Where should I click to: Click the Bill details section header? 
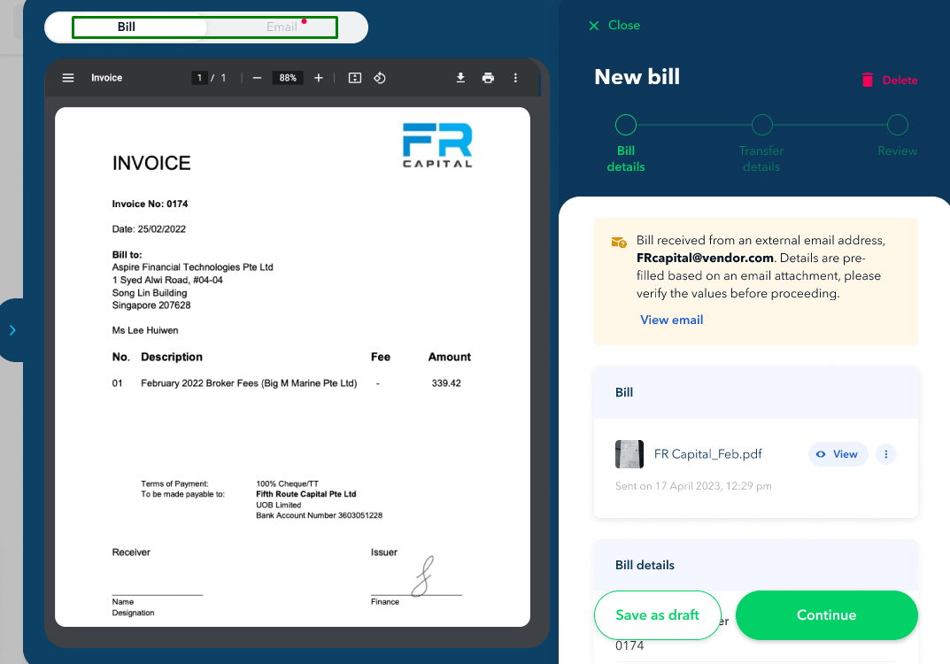click(755, 565)
